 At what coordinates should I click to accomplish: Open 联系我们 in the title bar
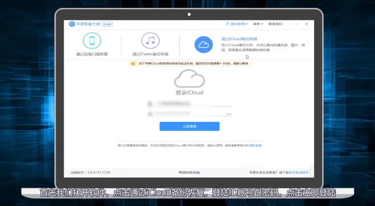[275, 24]
